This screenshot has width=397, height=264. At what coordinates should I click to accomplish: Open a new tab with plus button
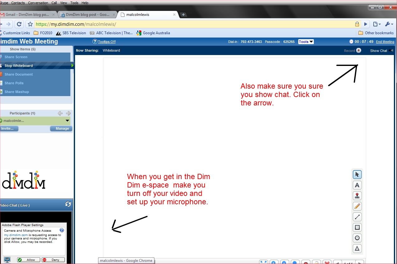pos(183,15)
